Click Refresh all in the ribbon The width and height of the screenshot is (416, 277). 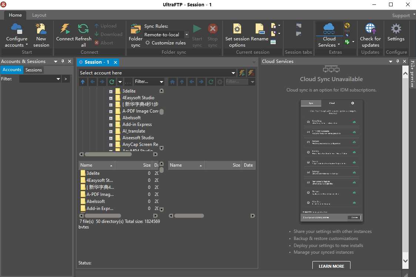point(83,35)
